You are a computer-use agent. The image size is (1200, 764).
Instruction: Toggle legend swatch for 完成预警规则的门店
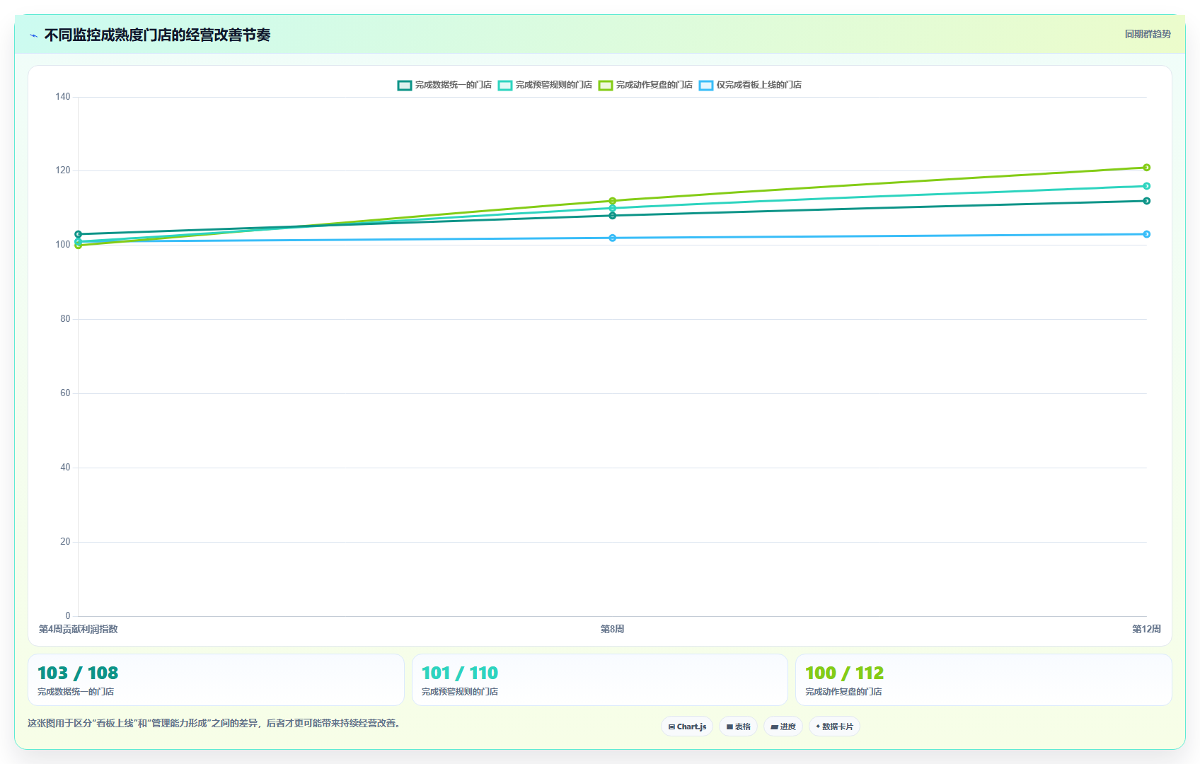coord(505,85)
